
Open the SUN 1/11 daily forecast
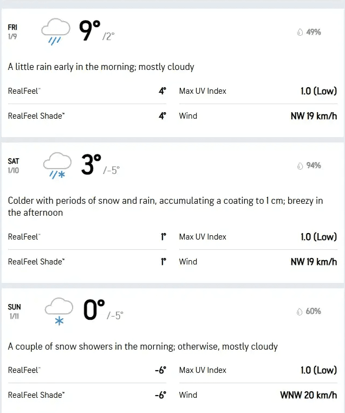coord(15,311)
